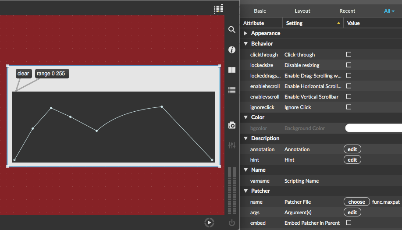Click the clear message box
Viewport: 402px width, 230px height.
pyautogui.click(x=23, y=74)
